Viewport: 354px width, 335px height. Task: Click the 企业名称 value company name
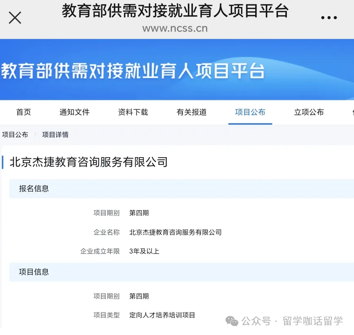[175, 232]
